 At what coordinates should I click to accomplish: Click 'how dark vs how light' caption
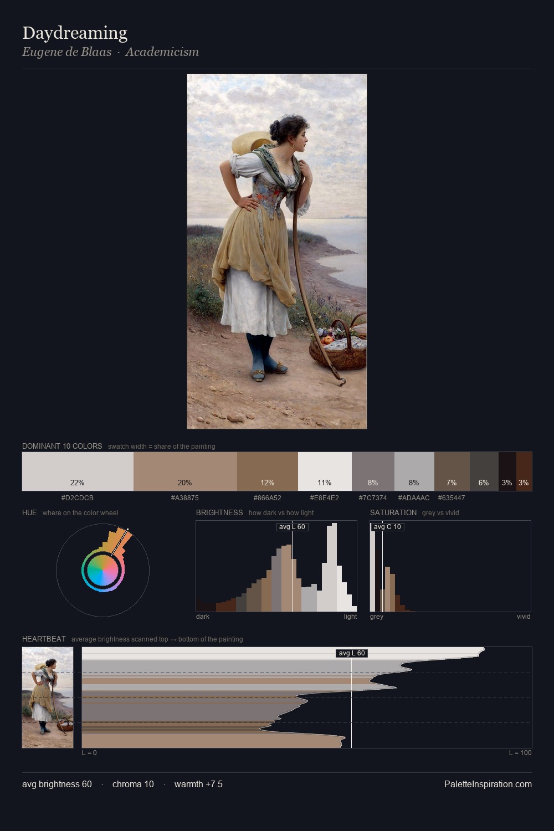(281, 513)
